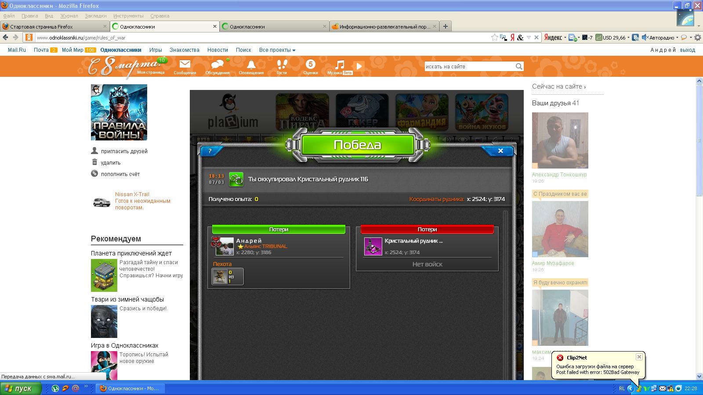Click 'выход' logout link

click(x=688, y=50)
